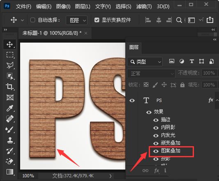Filter layers by smart object icon
Image resolution: width=219 pixels, height=181 pixels.
[x=212, y=61]
